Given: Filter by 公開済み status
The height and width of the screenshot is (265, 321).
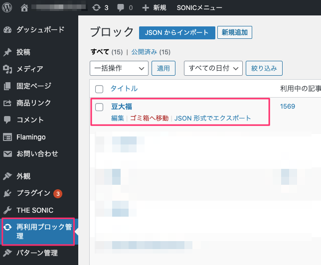Looking at the screenshot, I should point(144,52).
